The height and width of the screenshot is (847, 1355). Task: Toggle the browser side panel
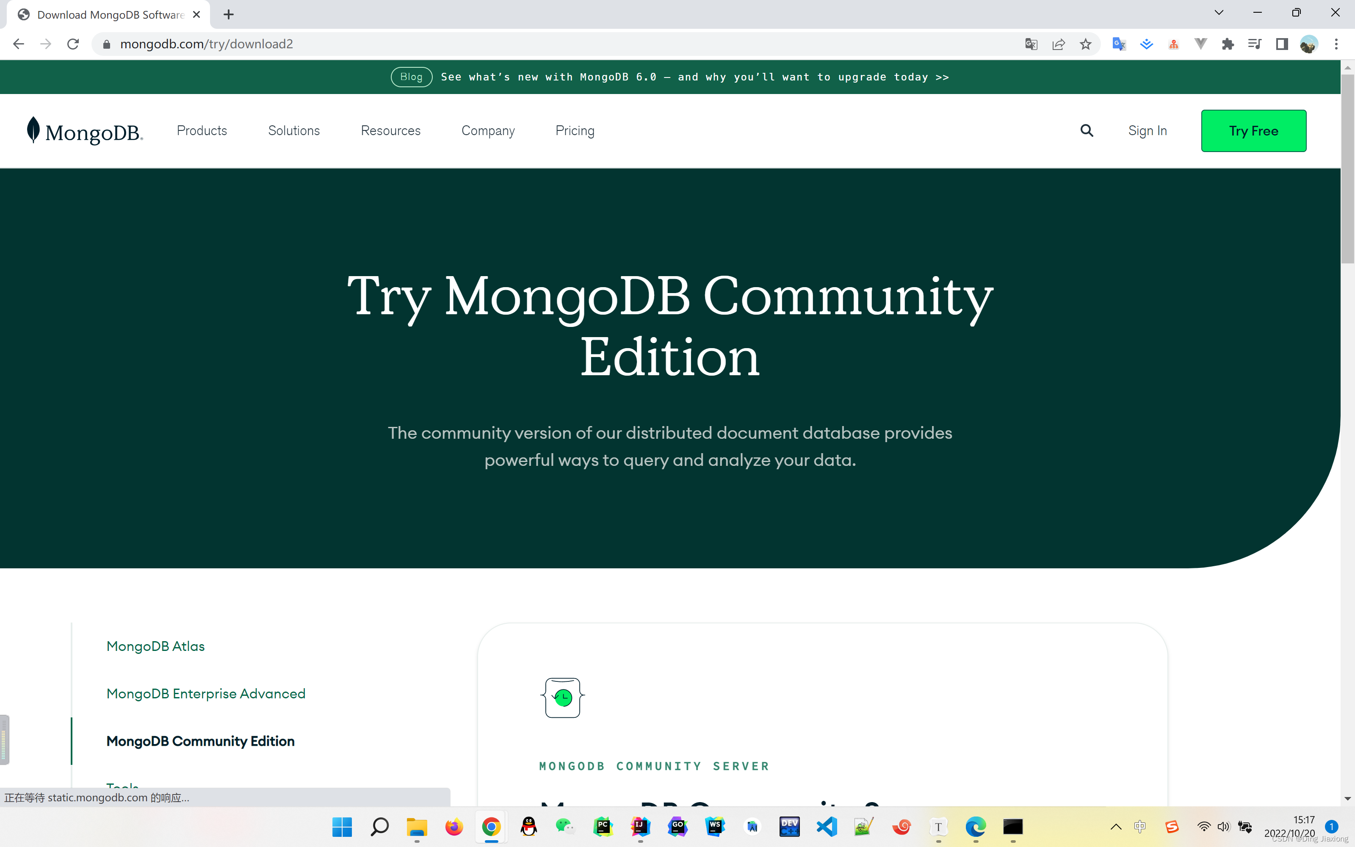(1282, 44)
